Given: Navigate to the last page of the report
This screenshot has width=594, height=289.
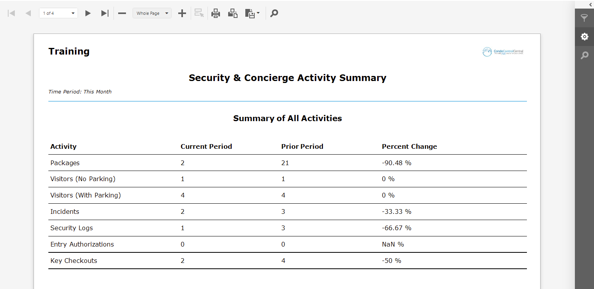Looking at the screenshot, I should (x=104, y=13).
